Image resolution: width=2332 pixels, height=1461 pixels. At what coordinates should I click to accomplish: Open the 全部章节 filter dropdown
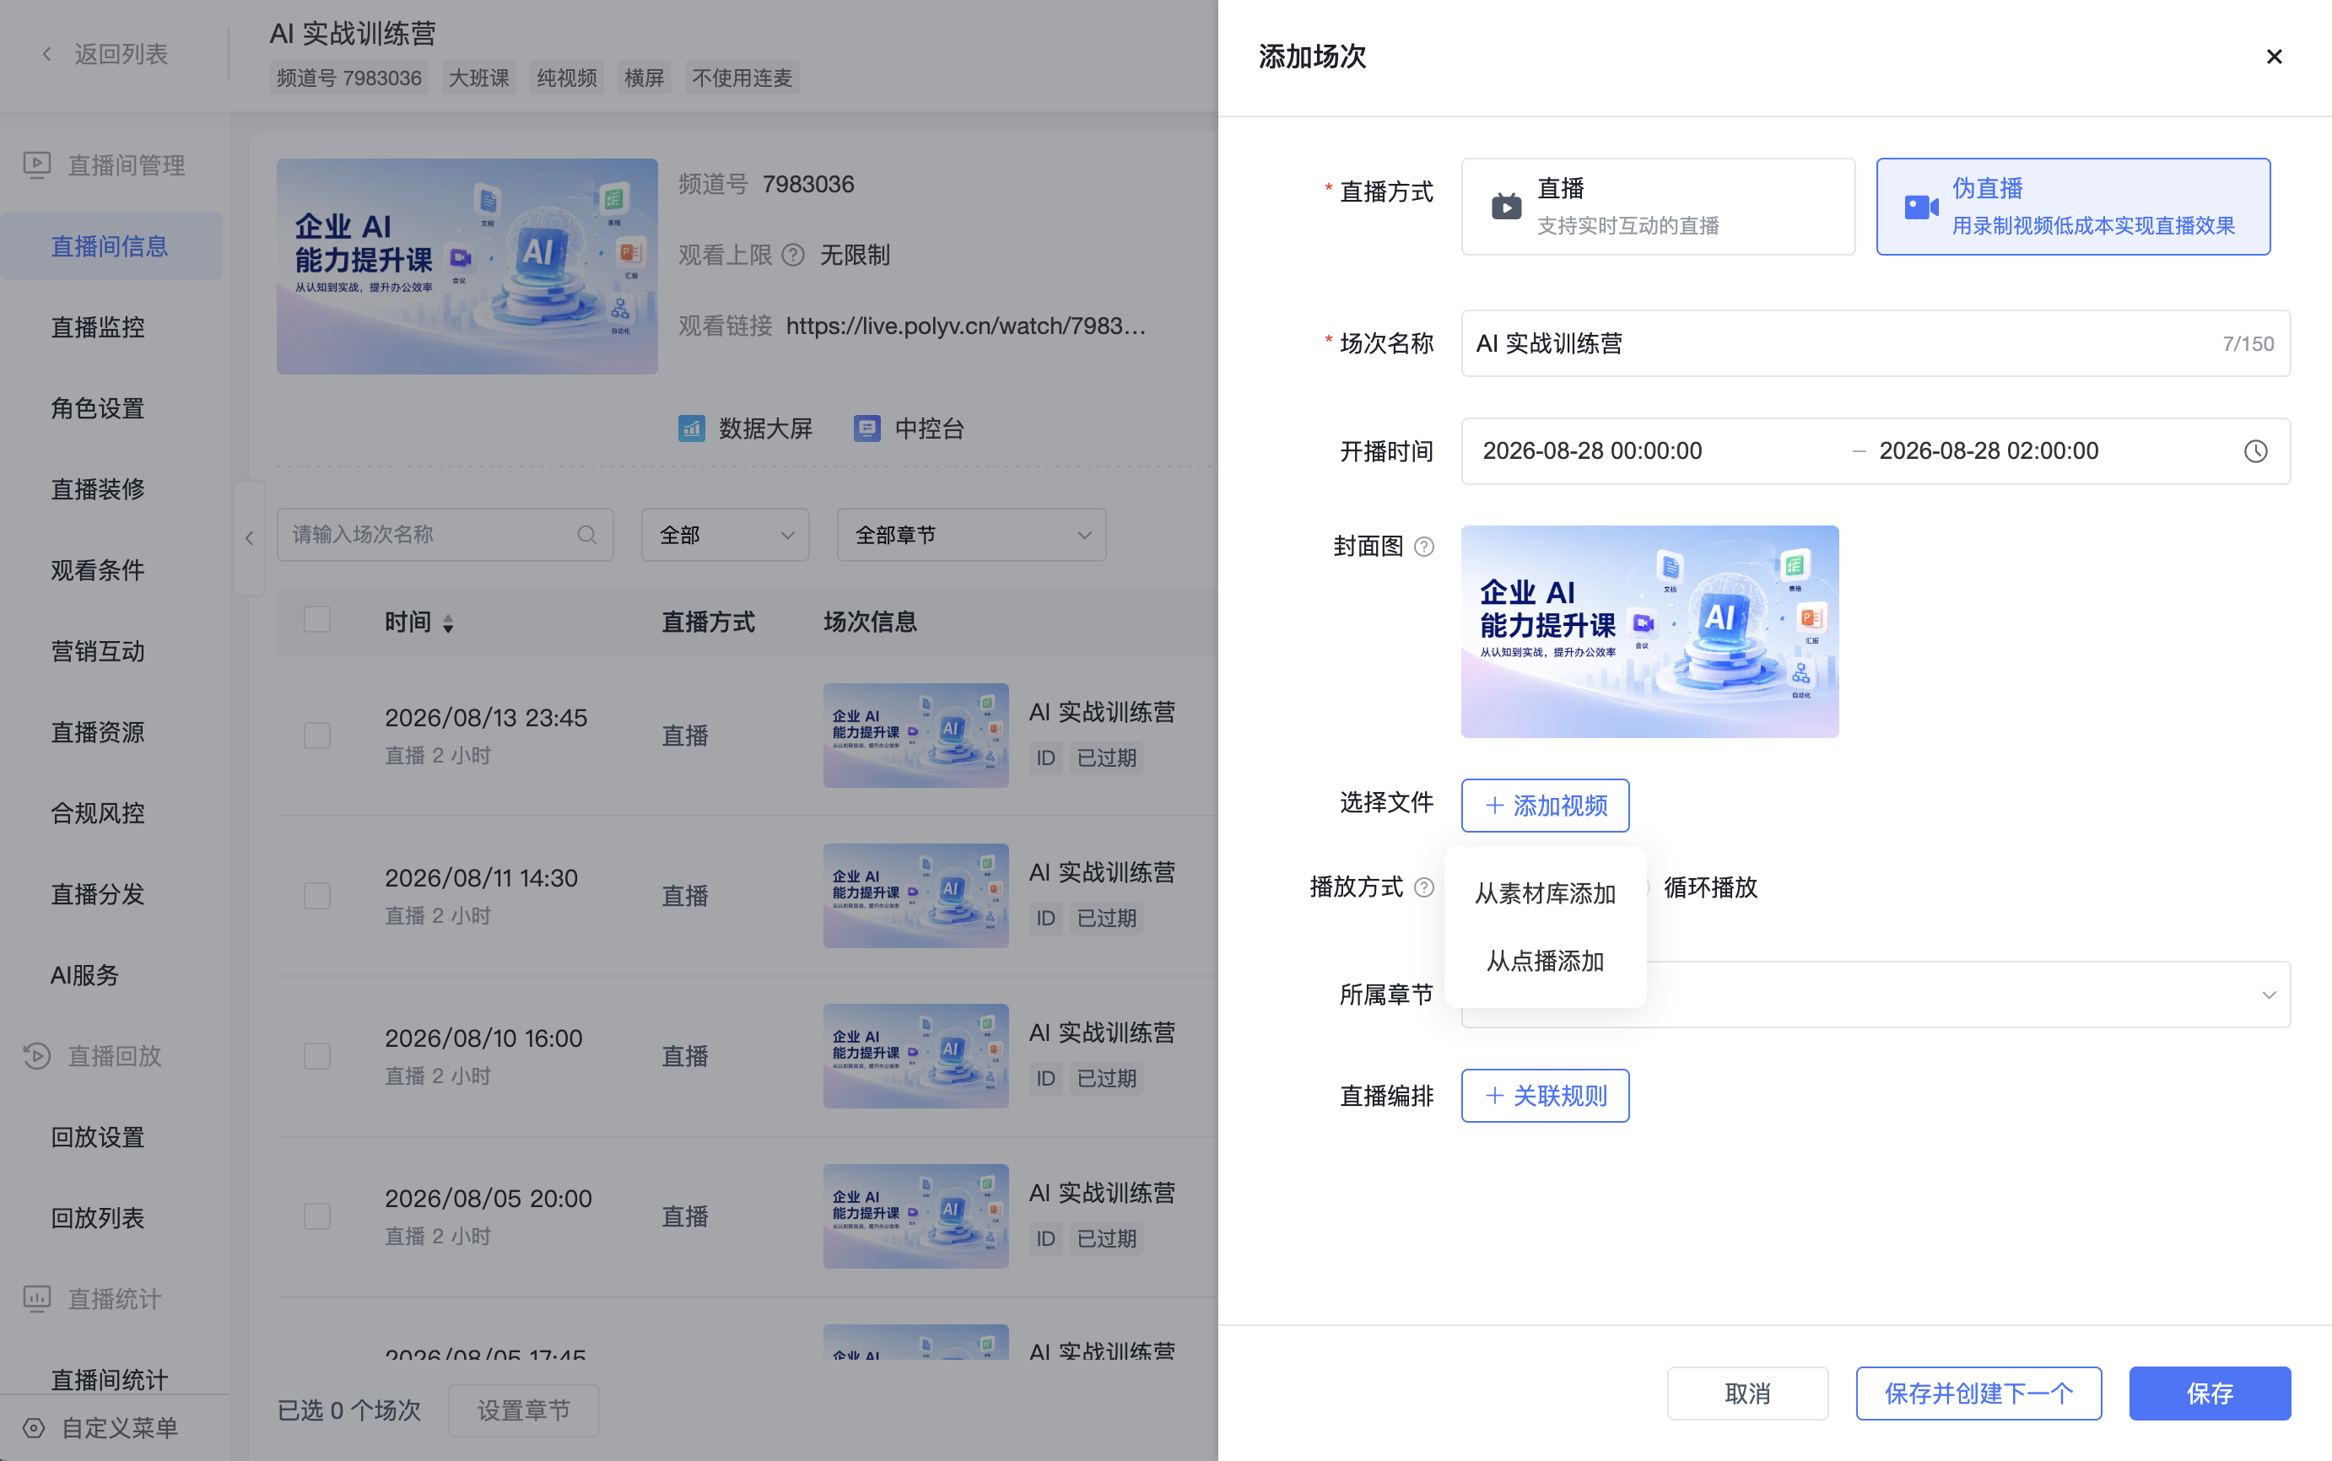pyautogui.click(x=971, y=534)
